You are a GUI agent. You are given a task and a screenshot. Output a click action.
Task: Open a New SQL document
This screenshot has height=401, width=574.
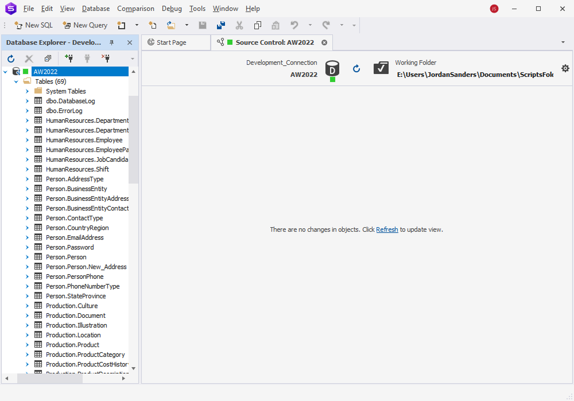coord(33,25)
